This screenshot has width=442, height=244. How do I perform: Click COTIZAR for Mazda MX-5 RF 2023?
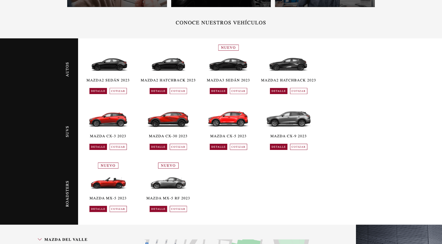pos(178,209)
